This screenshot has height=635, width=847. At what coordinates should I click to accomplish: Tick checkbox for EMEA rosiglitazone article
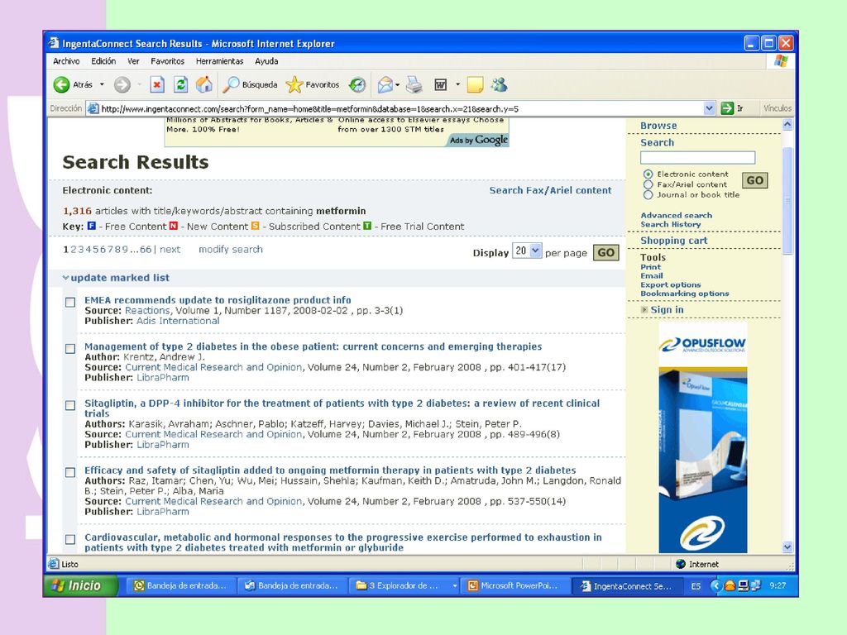(70, 303)
